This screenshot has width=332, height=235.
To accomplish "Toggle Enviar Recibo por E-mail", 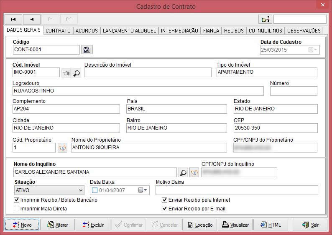I will (x=165, y=209).
